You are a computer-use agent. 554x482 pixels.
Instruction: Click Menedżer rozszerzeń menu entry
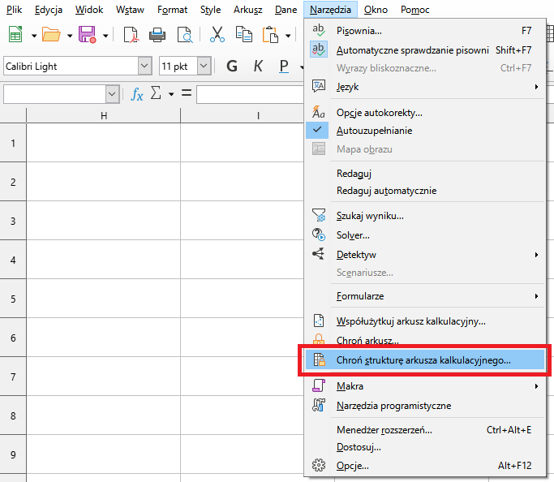[384, 430]
